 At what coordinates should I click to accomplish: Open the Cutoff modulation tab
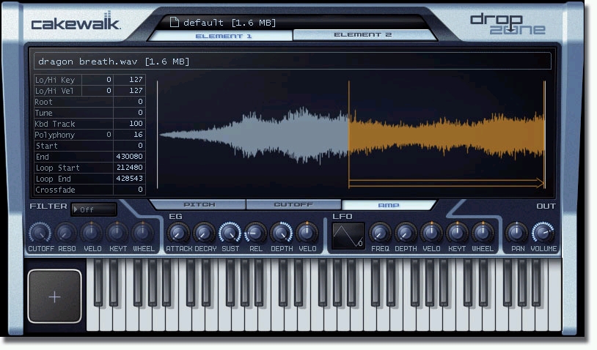293,204
